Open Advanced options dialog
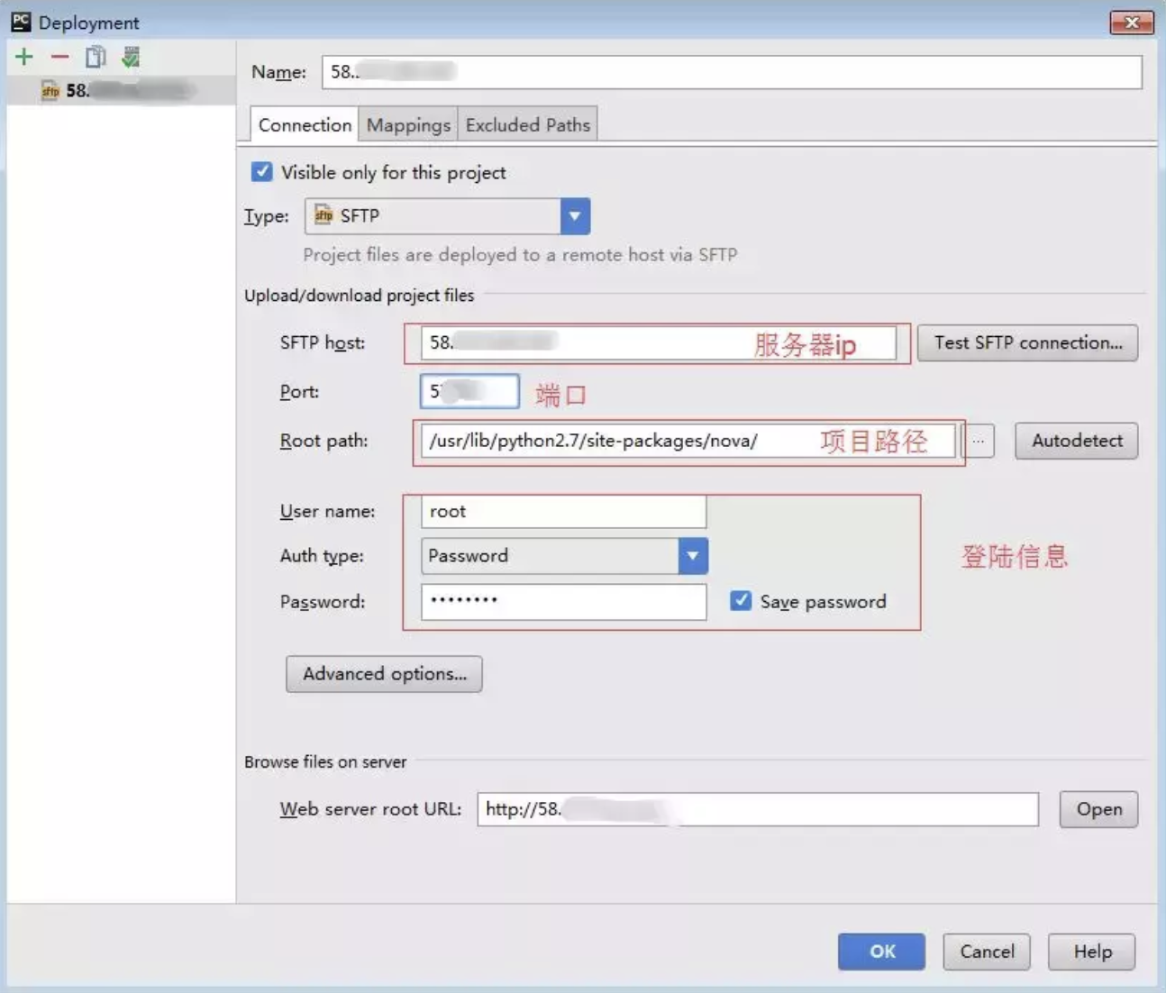Screen dimensions: 1166x993 (x=384, y=674)
